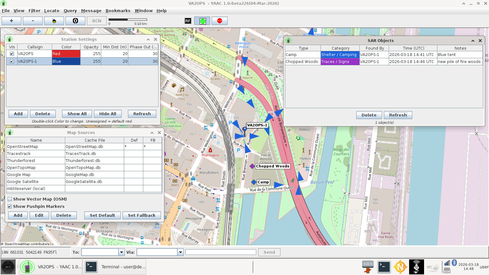Change the Blue color swatch for VA2OPS-1
The width and height of the screenshot is (489, 275).
tap(66, 61)
